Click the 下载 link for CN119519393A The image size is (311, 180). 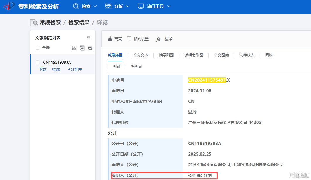43,69
